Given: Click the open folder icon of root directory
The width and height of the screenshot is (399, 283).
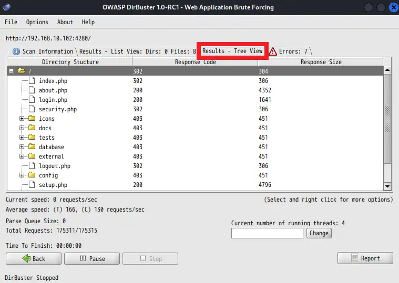Looking at the screenshot, I should [x=22, y=71].
